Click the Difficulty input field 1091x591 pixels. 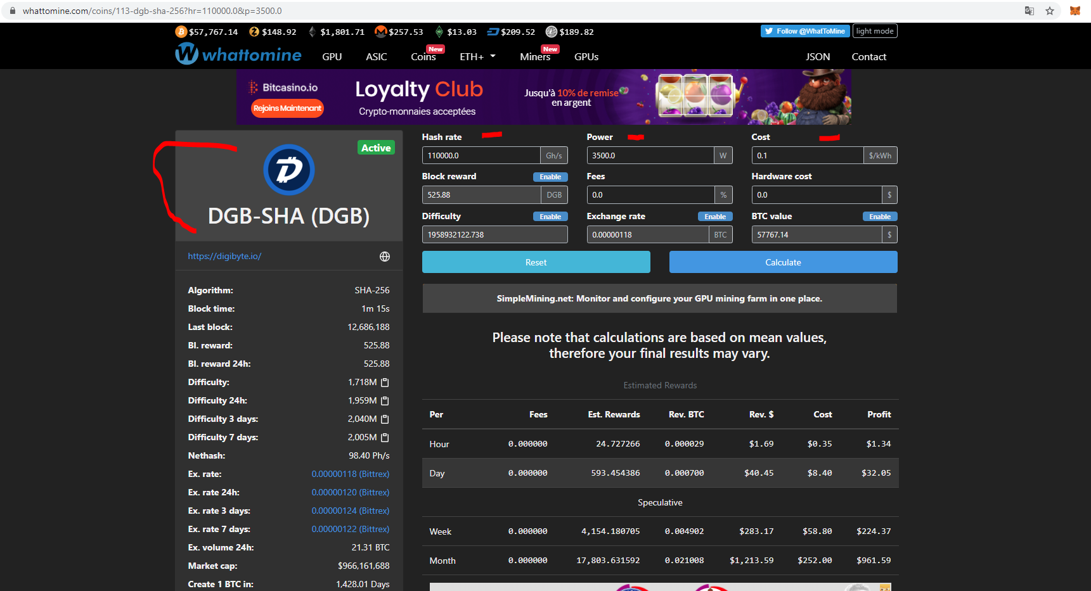coord(495,235)
